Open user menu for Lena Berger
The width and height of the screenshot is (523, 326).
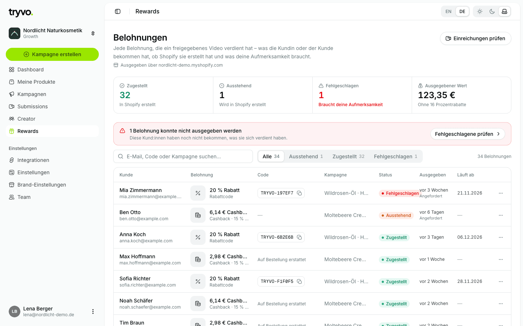pos(93,312)
